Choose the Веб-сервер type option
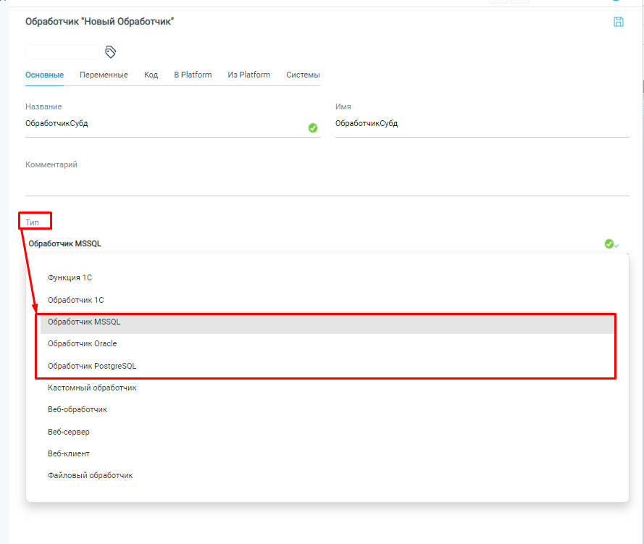Viewport: 644px width, 544px height. point(69,432)
